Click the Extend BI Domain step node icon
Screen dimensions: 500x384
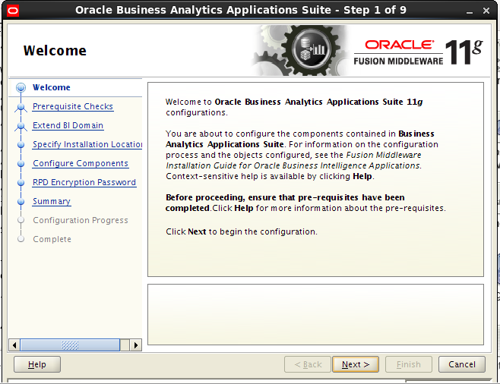(21, 127)
